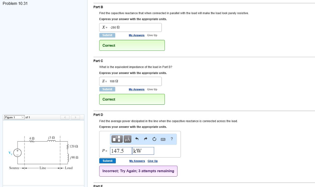315x187 pixels.
Task: Click the 147.5 value input field
Action: point(120,151)
